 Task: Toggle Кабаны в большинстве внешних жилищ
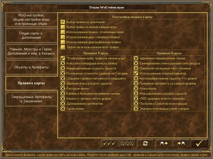[x=63, y=94]
